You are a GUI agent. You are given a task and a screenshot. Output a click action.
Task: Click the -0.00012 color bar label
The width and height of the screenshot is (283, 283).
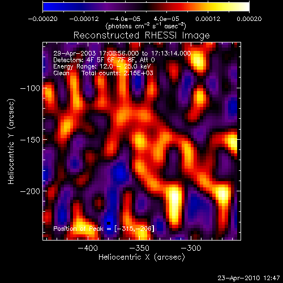[84, 19]
